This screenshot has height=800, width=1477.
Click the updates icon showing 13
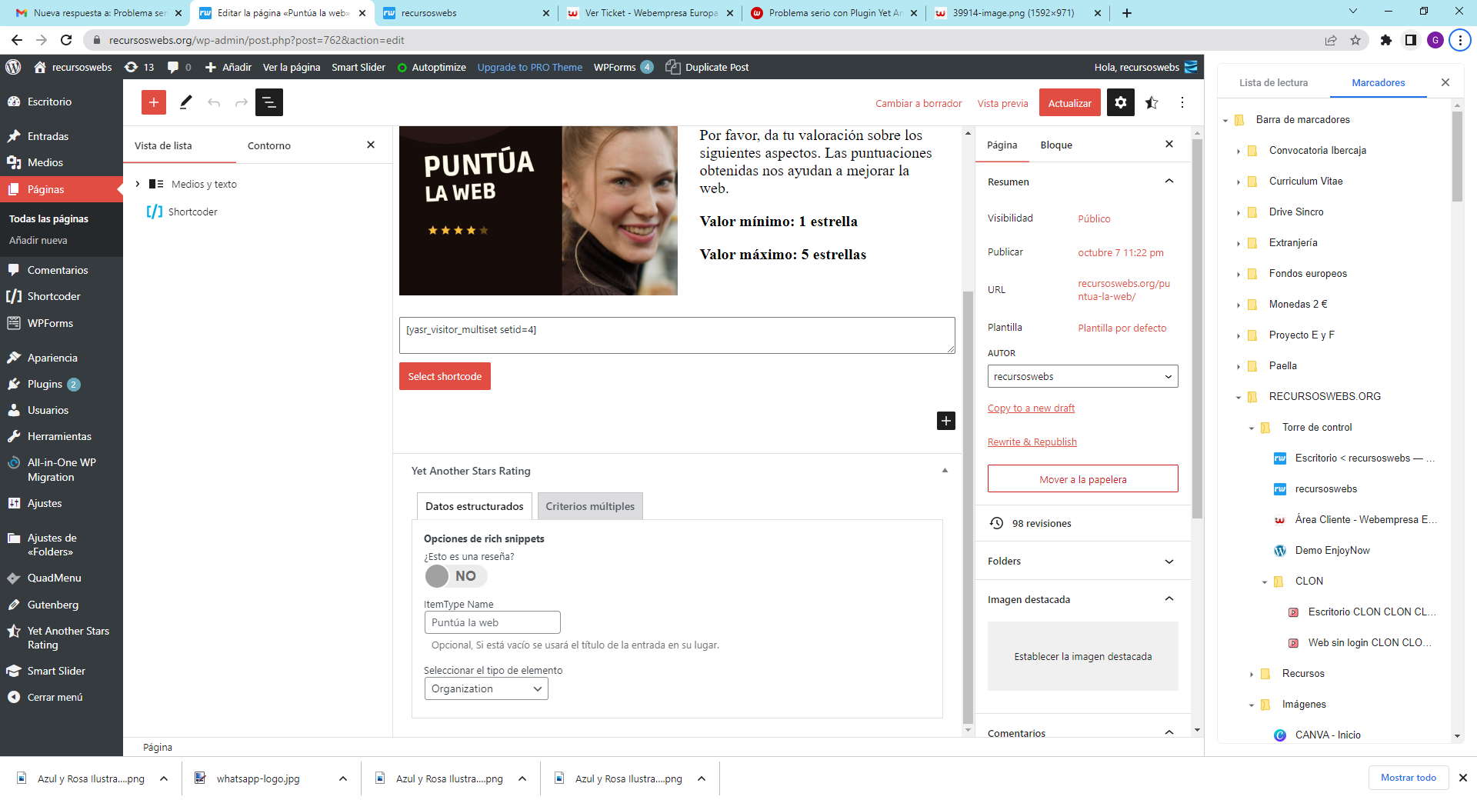(139, 67)
